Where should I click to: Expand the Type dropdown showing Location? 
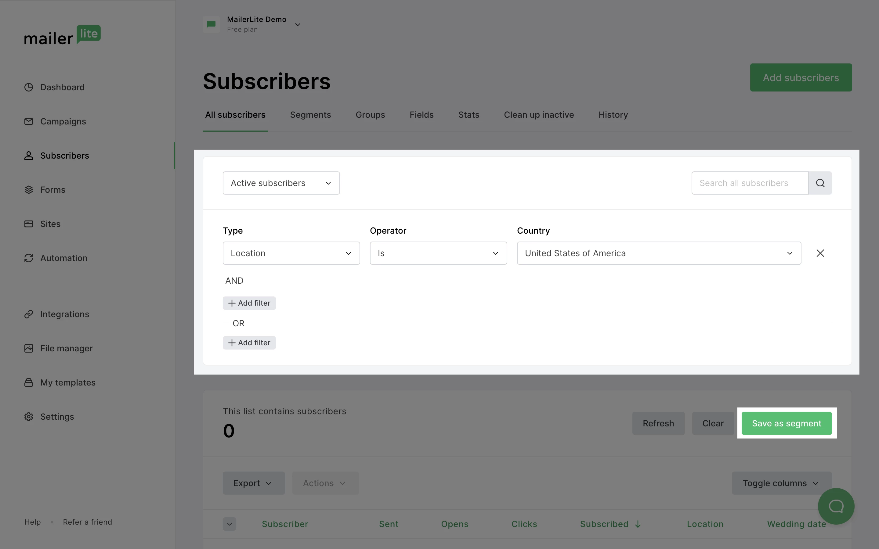(x=291, y=253)
